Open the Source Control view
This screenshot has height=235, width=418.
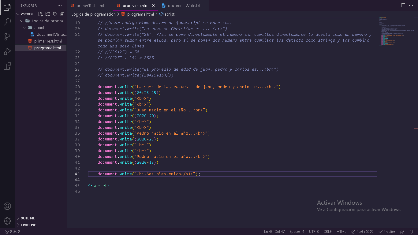tap(7, 37)
